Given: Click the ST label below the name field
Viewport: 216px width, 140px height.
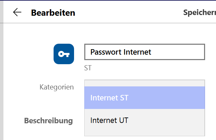Looking at the screenshot, I should coord(88,68).
